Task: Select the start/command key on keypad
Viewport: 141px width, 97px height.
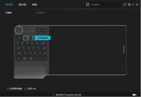Action: point(25,58)
